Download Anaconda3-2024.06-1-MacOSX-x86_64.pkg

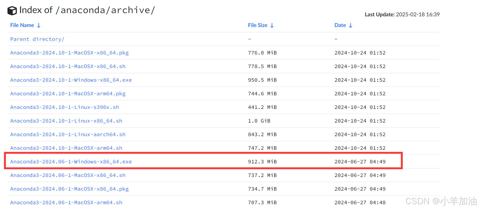pos(69,189)
